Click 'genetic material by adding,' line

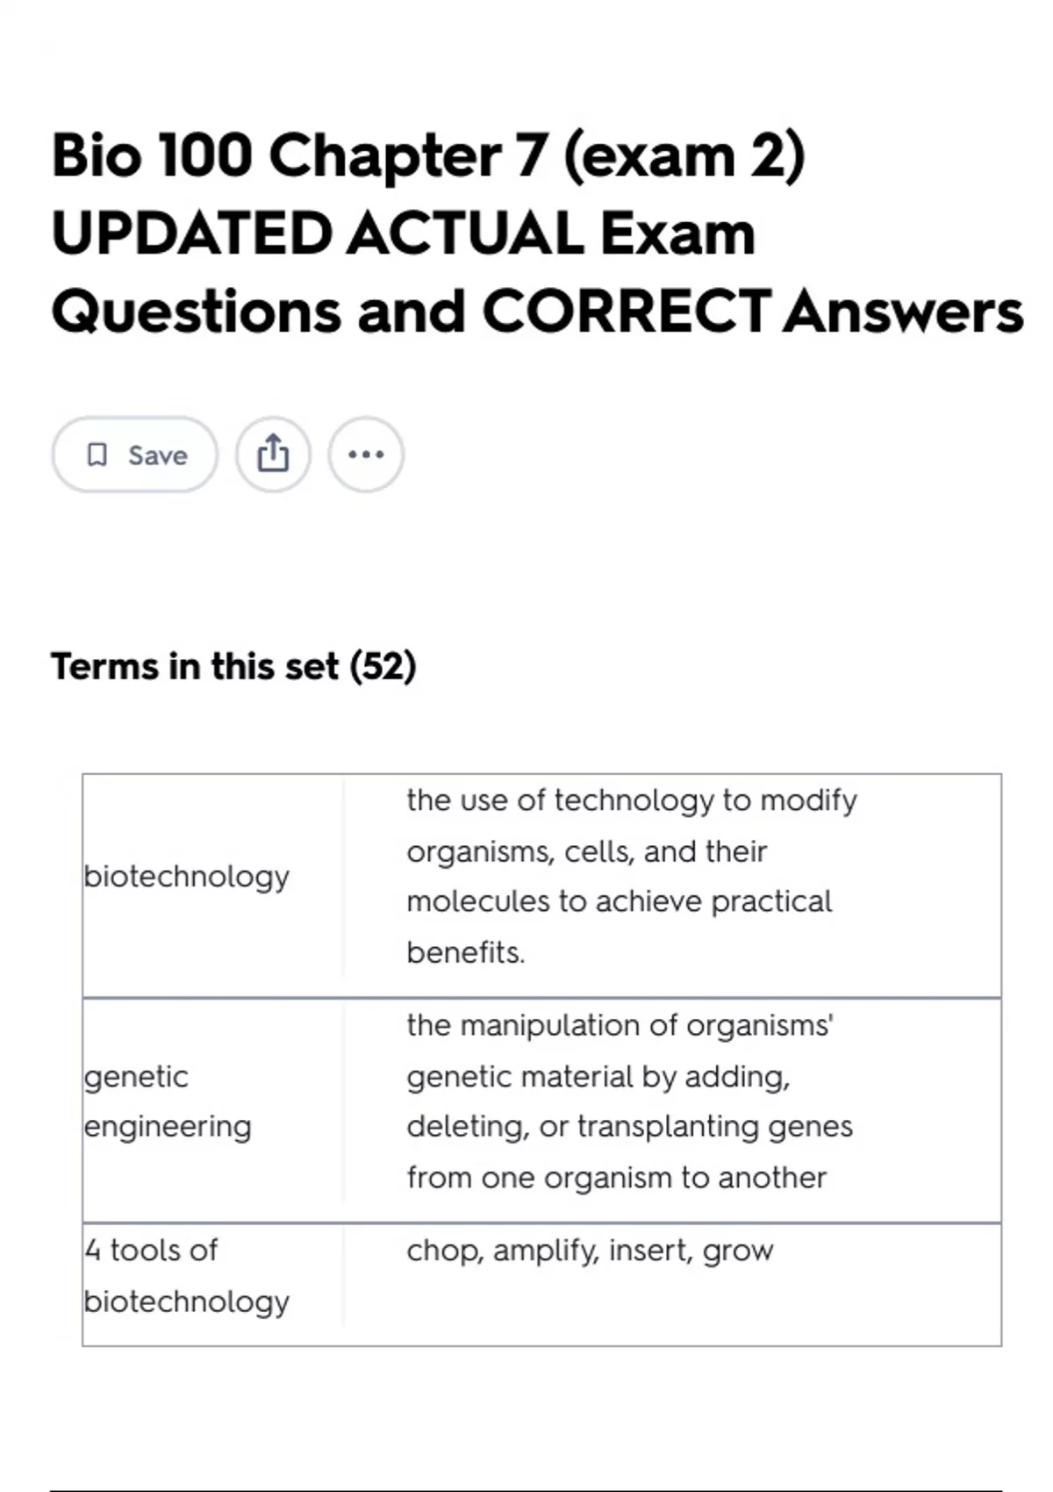pyautogui.click(x=598, y=1076)
